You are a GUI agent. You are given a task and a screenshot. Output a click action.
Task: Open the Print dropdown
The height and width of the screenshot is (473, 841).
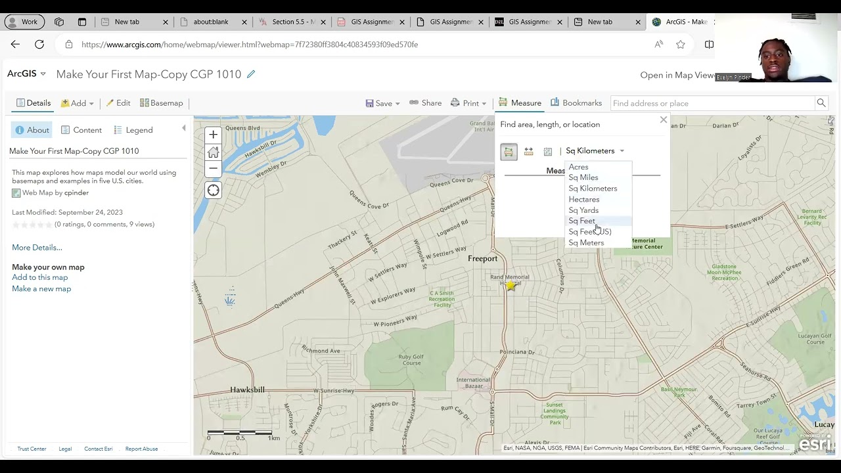tap(468, 103)
